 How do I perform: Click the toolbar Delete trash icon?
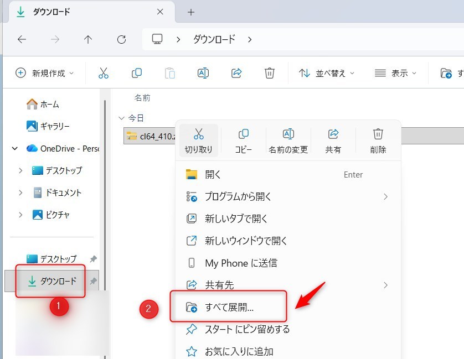click(269, 73)
